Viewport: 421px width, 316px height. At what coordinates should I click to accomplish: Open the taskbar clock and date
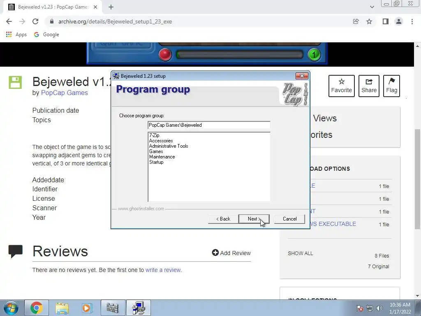[400, 308]
